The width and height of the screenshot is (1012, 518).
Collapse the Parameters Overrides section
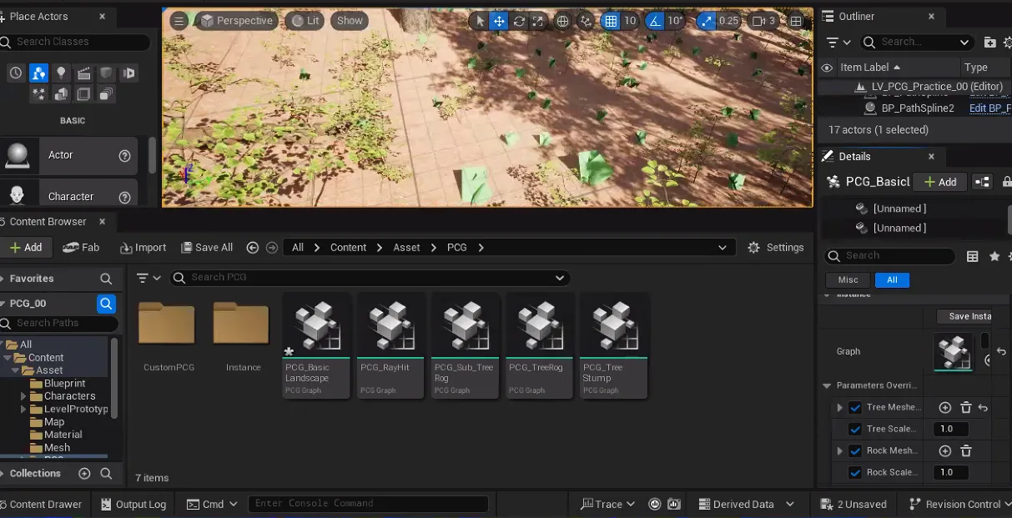(828, 386)
